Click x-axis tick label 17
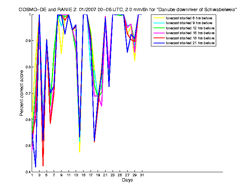Viewport: 246px width, 193px height. [x=91, y=175]
